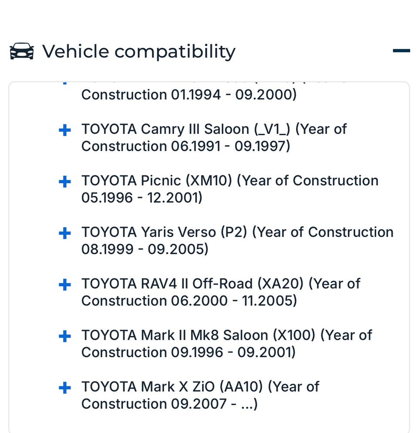Click the plus icon next to TOYOTA Picnic
The height and width of the screenshot is (433, 418).
(x=64, y=182)
